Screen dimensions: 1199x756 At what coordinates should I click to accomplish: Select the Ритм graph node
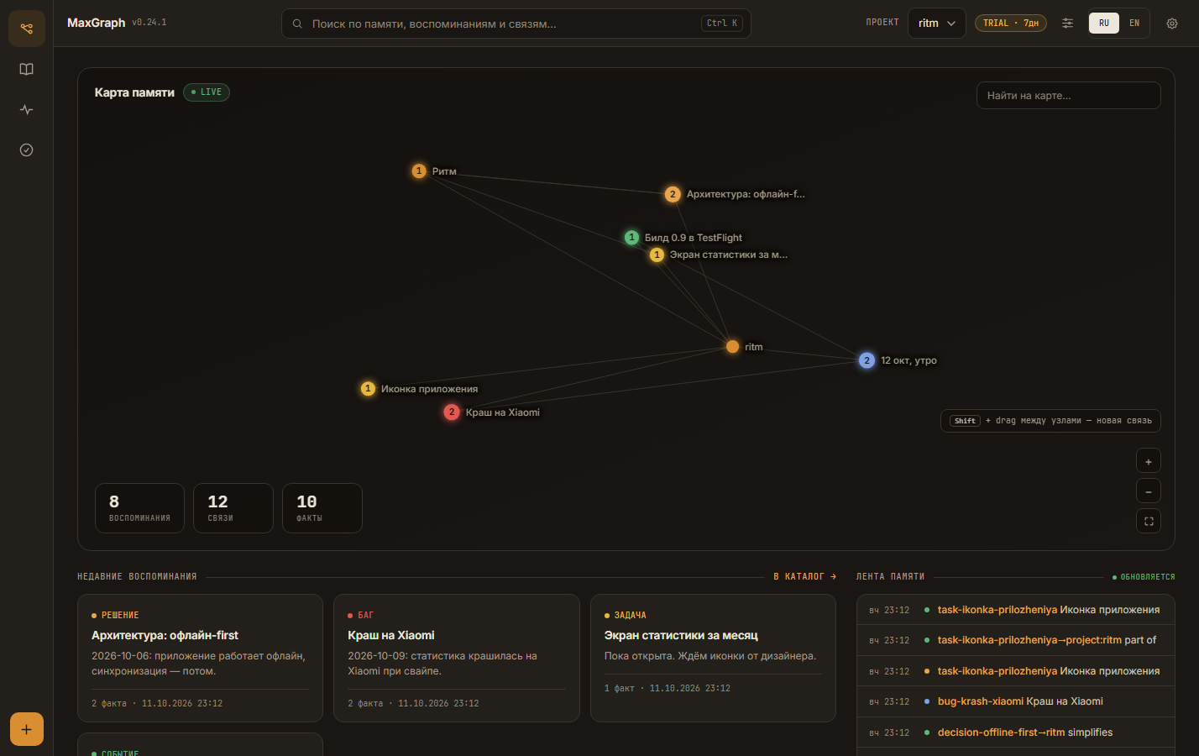(x=419, y=171)
